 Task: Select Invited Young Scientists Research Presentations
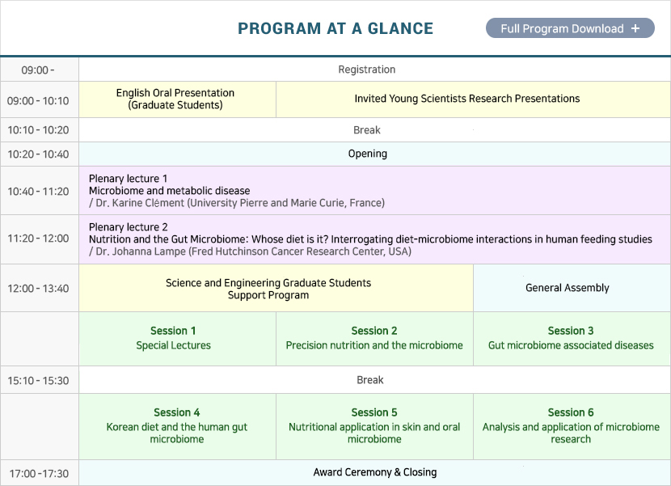(x=473, y=99)
